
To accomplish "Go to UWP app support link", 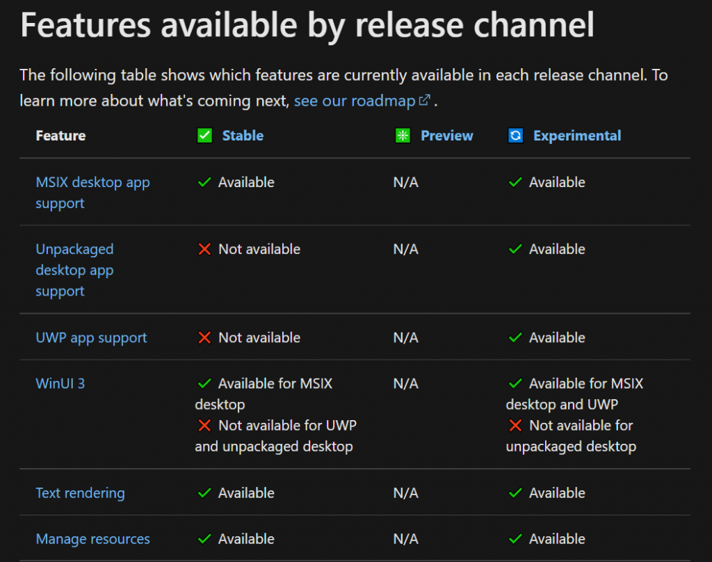I will pos(91,338).
